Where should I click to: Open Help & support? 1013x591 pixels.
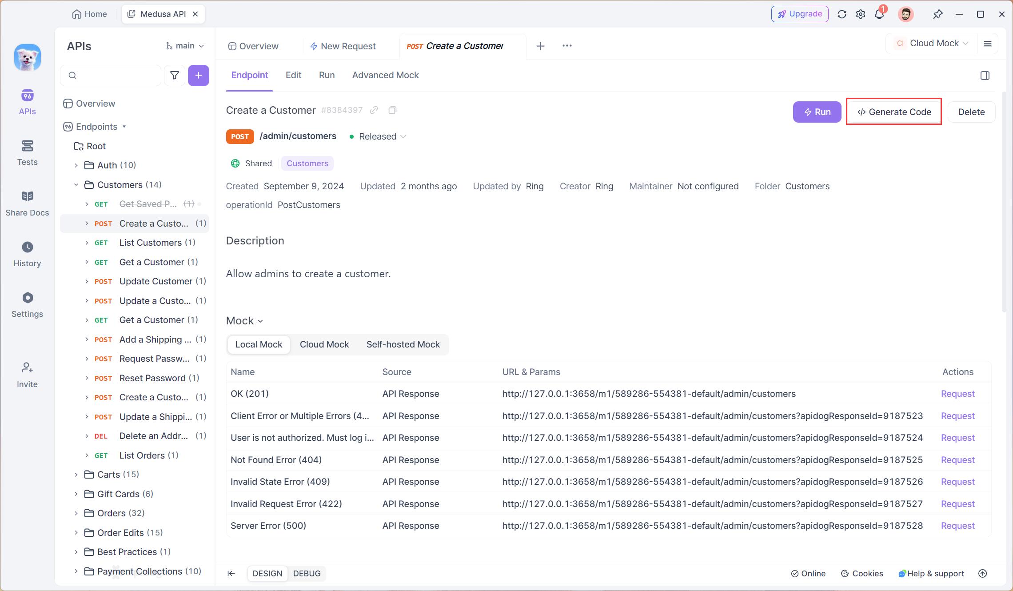931,573
